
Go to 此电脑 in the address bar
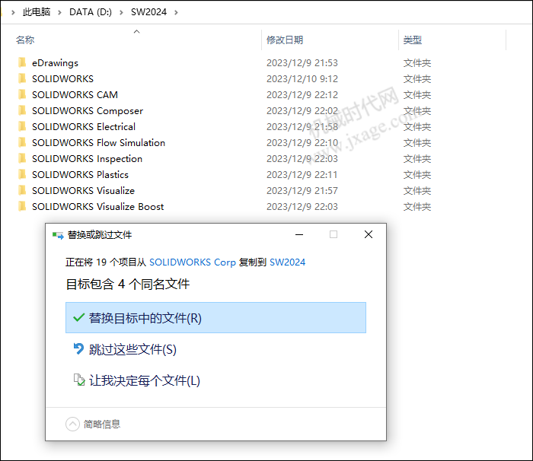pyautogui.click(x=37, y=12)
